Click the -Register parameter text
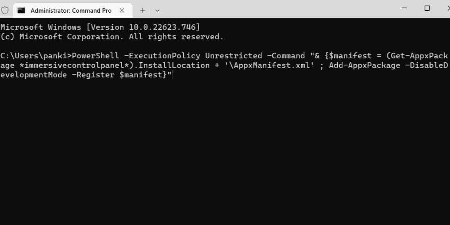The height and width of the screenshot is (225, 450). [x=93, y=75]
